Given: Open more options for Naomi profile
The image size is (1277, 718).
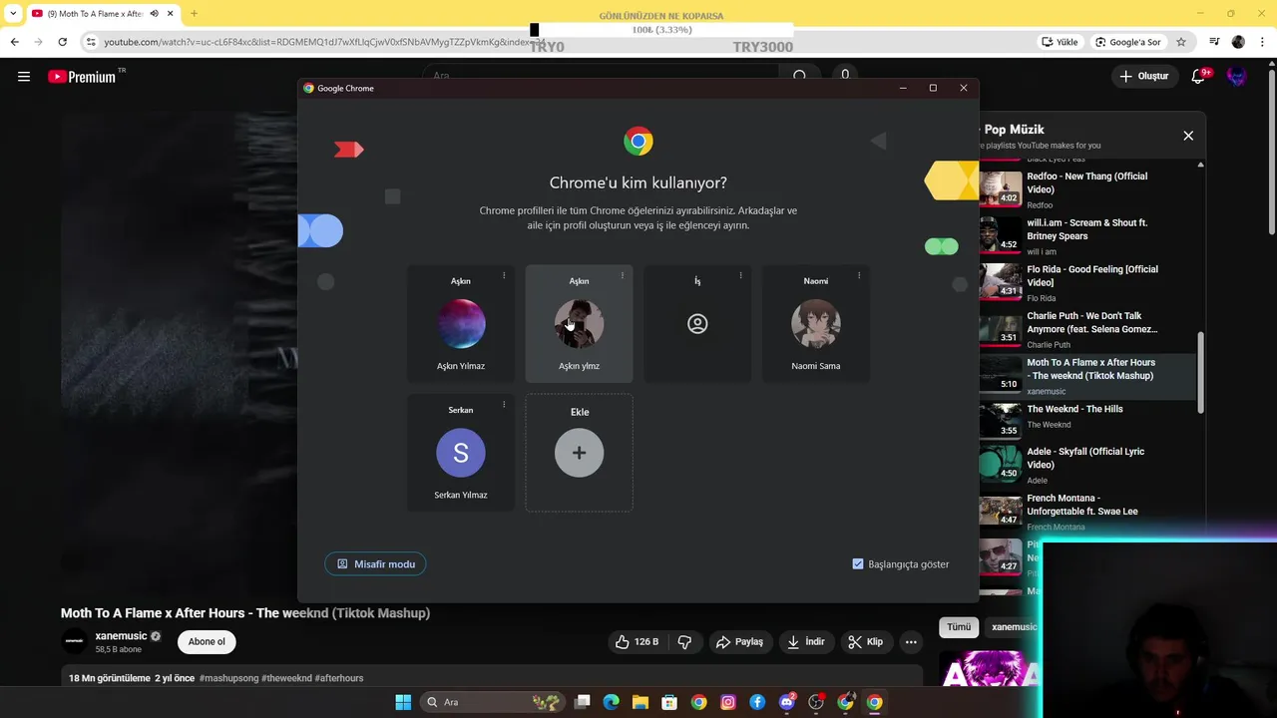Looking at the screenshot, I should click(859, 276).
